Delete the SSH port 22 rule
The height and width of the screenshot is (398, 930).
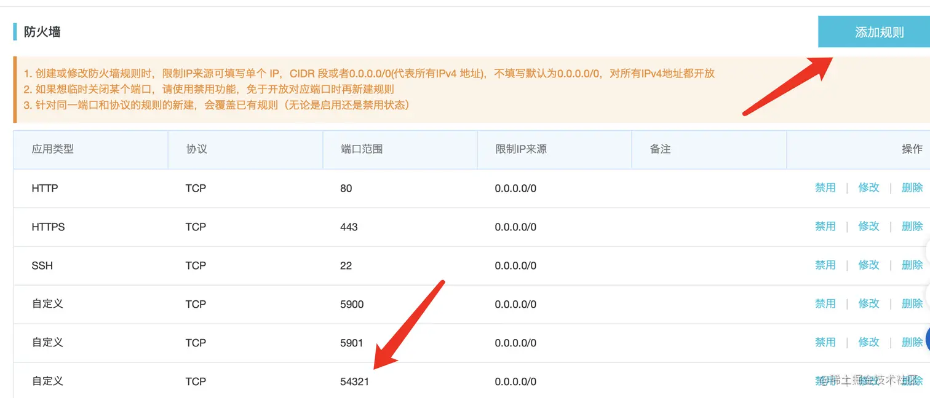coord(912,265)
